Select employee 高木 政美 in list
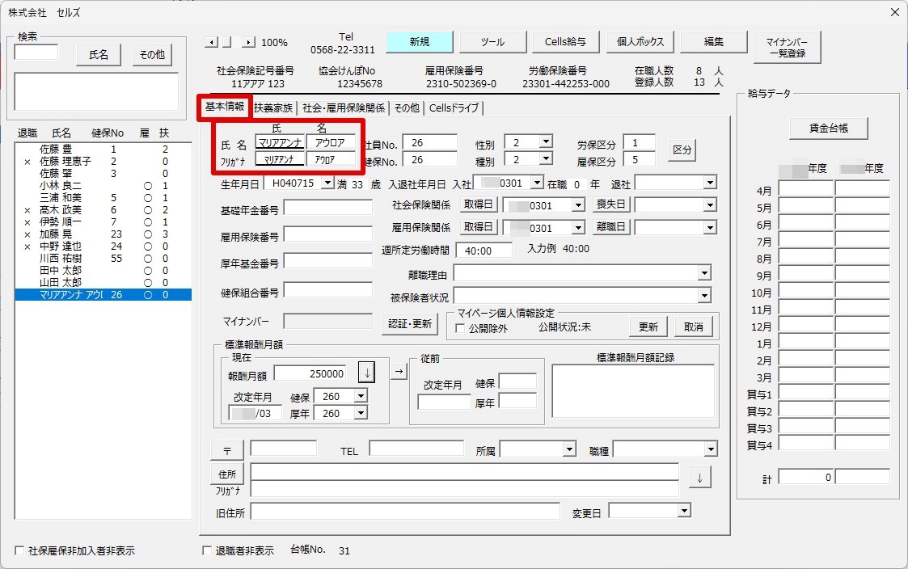The image size is (908, 569). coord(103,210)
